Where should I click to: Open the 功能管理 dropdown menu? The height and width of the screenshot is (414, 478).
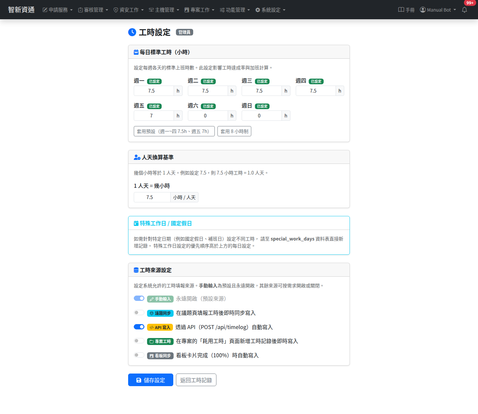(235, 10)
